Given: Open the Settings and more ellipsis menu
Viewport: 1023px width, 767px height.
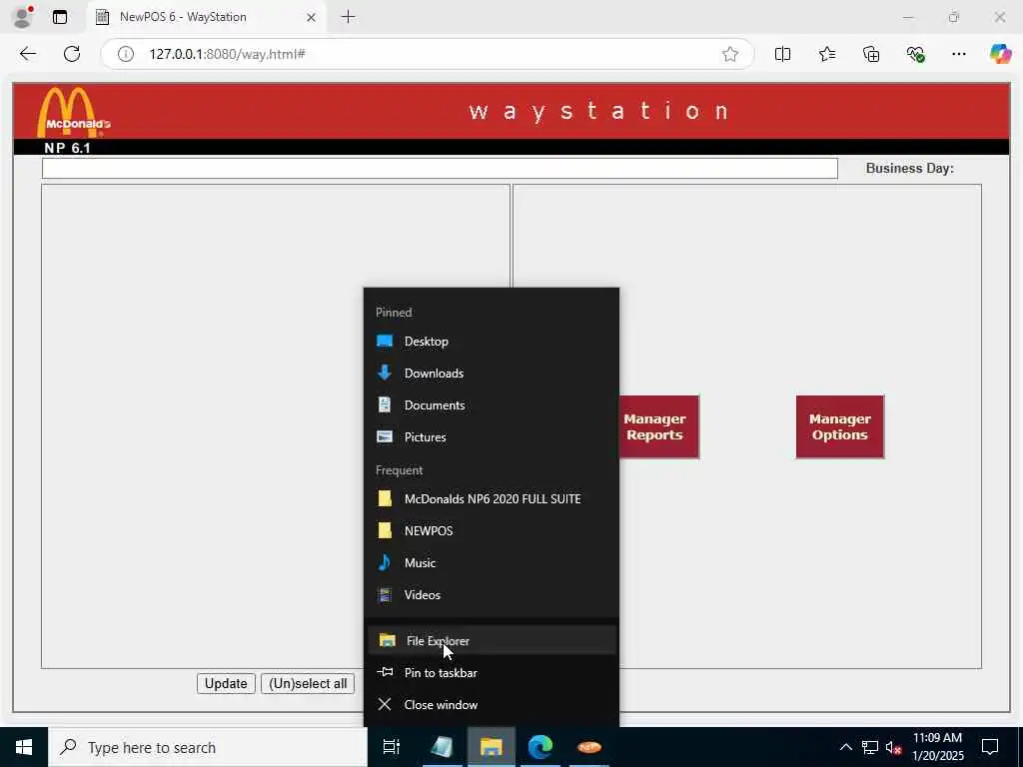Looking at the screenshot, I should 958,54.
